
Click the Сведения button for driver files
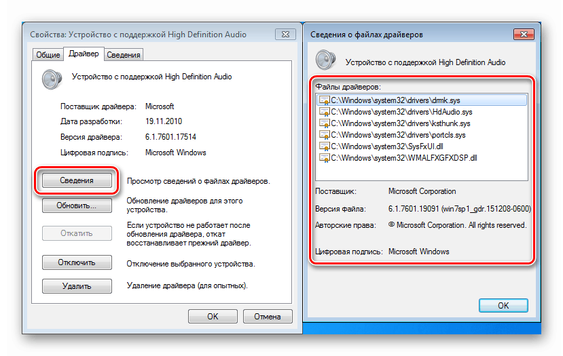click(x=77, y=180)
